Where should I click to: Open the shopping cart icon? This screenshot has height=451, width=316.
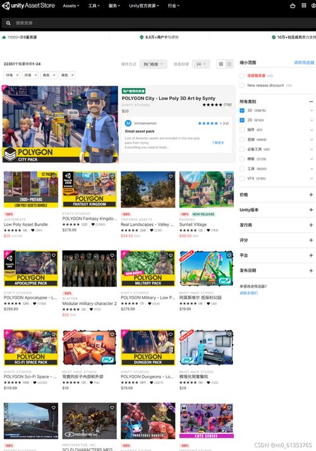[293, 6]
